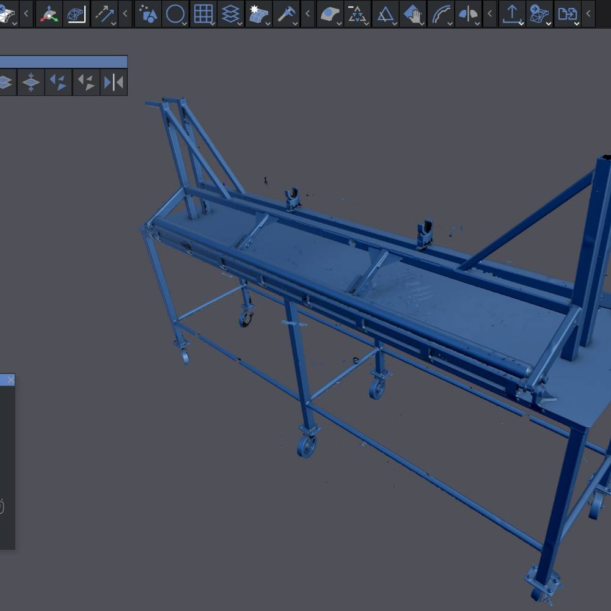
Task: Select the hand smoothing brush tool
Action: click(x=412, y=14)
